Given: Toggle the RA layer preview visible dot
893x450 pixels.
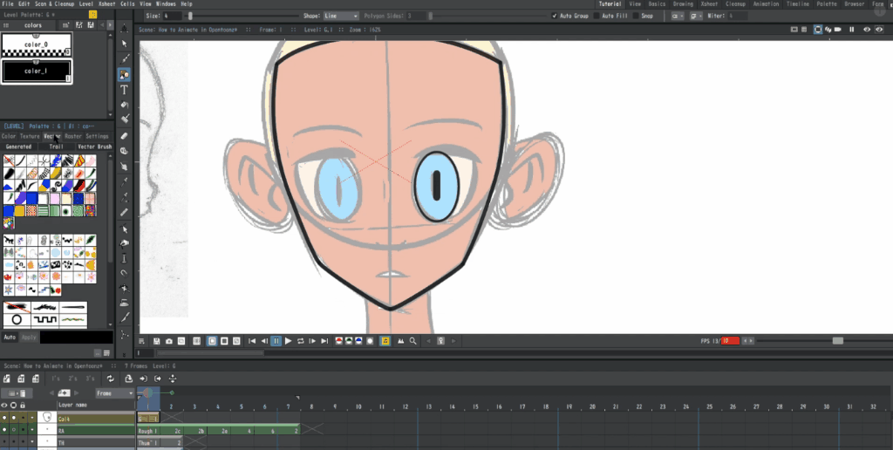Looking at the screenshot, I should click(x=4, y=431).
